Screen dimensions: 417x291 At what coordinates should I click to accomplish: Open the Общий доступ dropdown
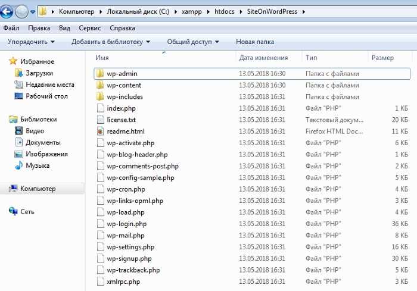(x=193, y=42)
